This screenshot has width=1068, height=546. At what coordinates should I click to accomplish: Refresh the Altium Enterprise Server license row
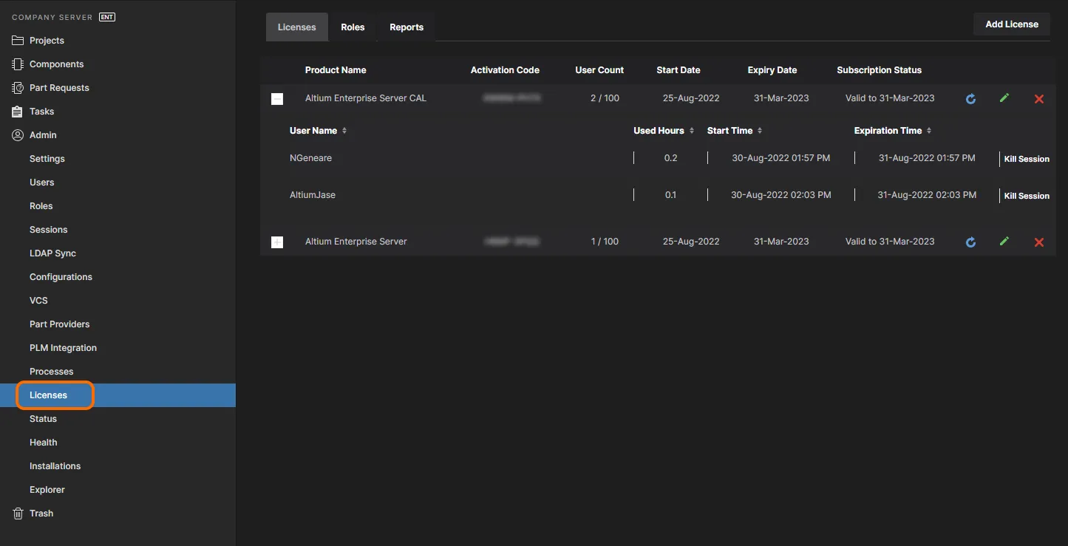point(971,242)
